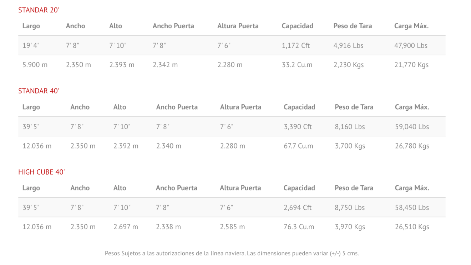Viewport: 471px width, 265px height.
Task: Click the STANDAR 40' section heading
Action: click(x=39, y=91)
